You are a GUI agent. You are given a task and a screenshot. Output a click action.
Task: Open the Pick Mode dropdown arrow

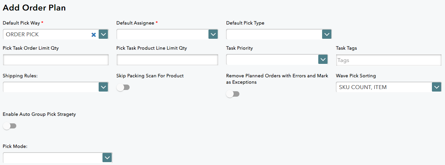point(107,158)
